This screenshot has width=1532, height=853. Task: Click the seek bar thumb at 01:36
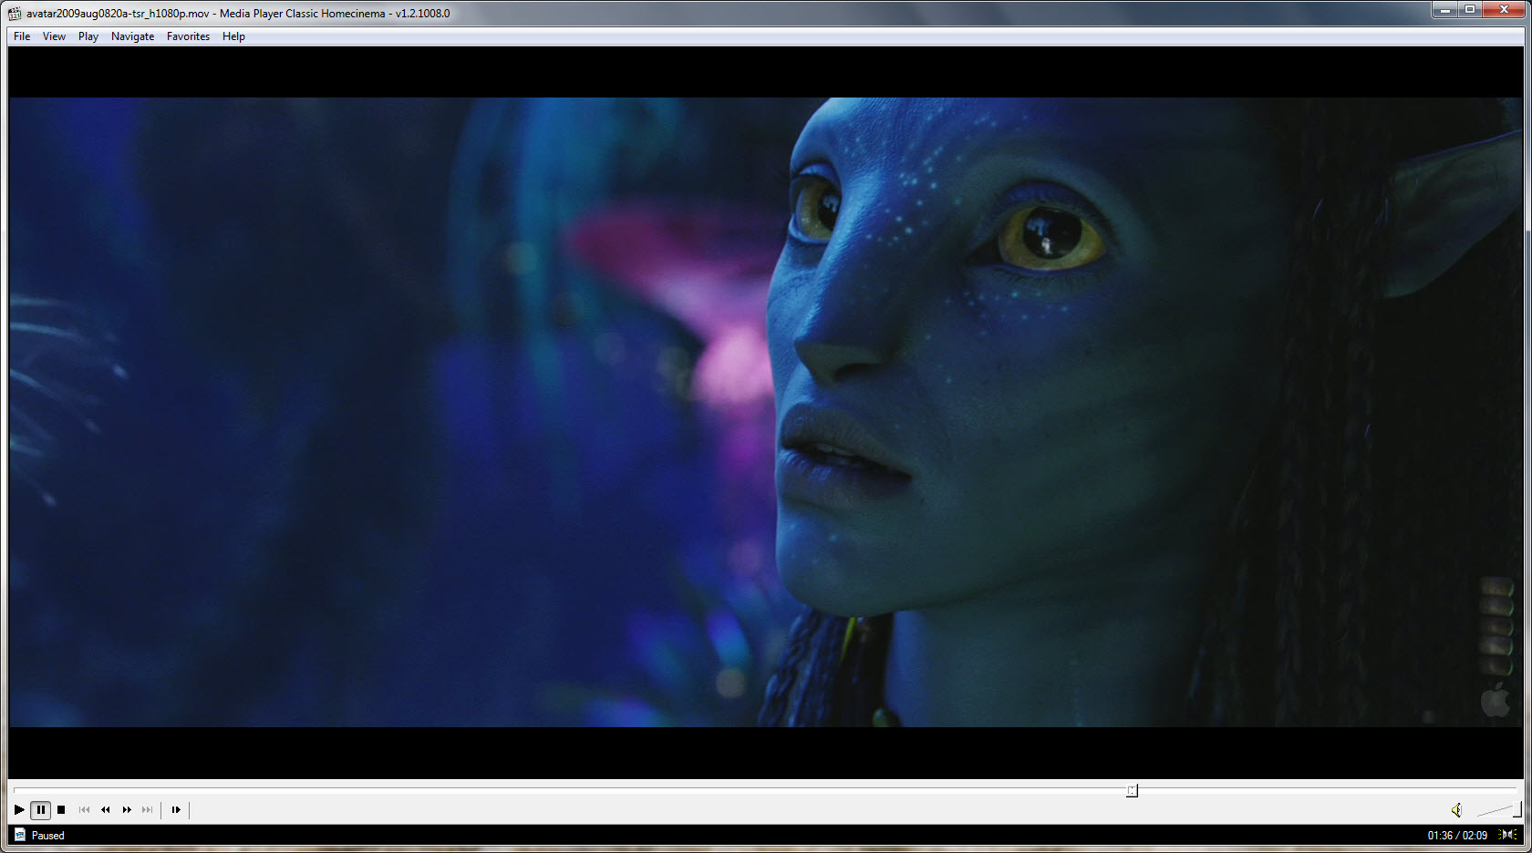pos(1132,790)
